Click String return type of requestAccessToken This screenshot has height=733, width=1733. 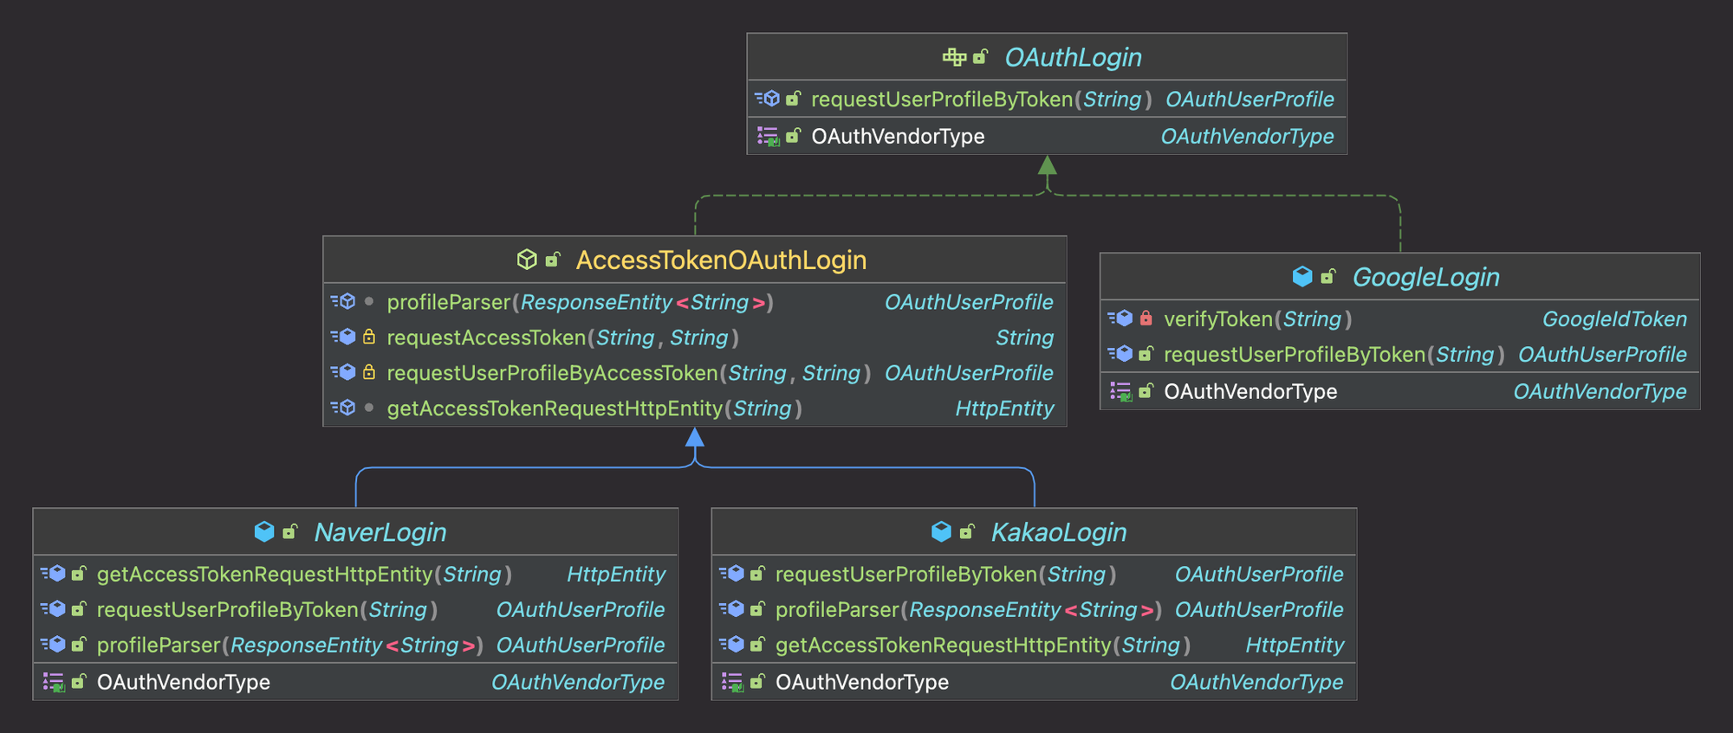tap(1024, 338)
